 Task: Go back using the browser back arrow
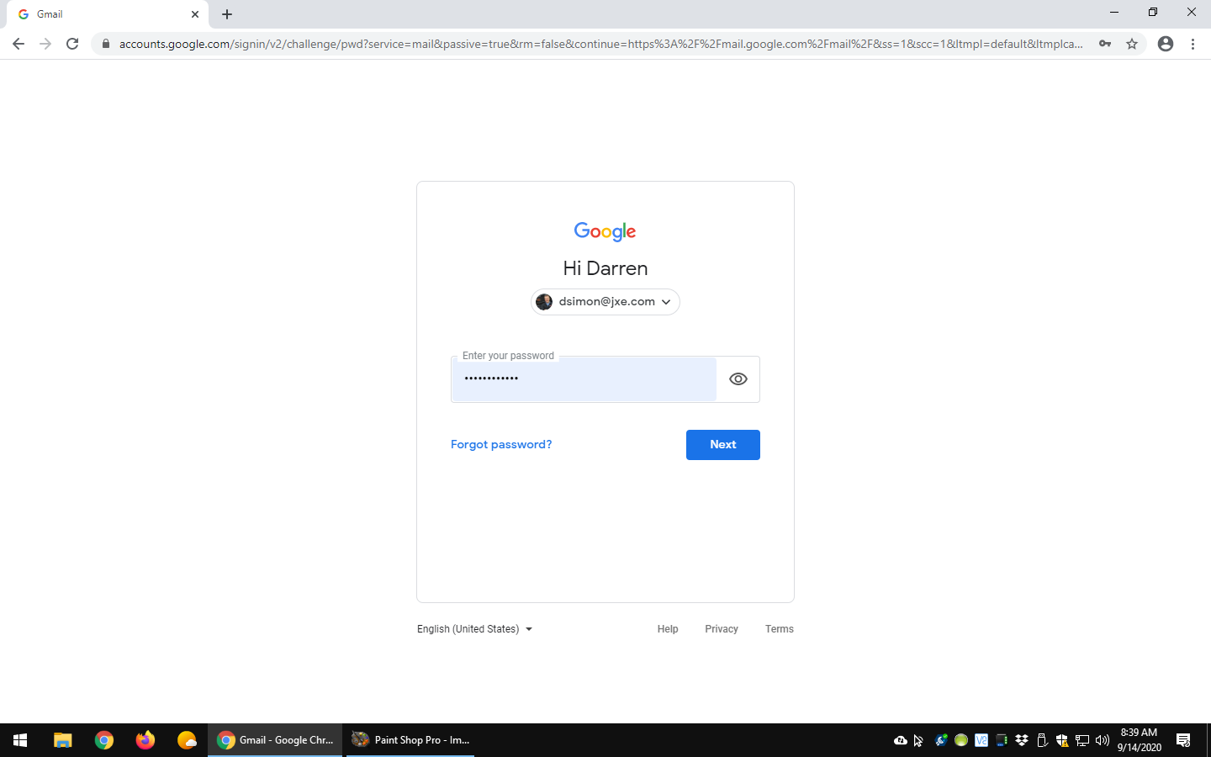click(x=19, y=44)
